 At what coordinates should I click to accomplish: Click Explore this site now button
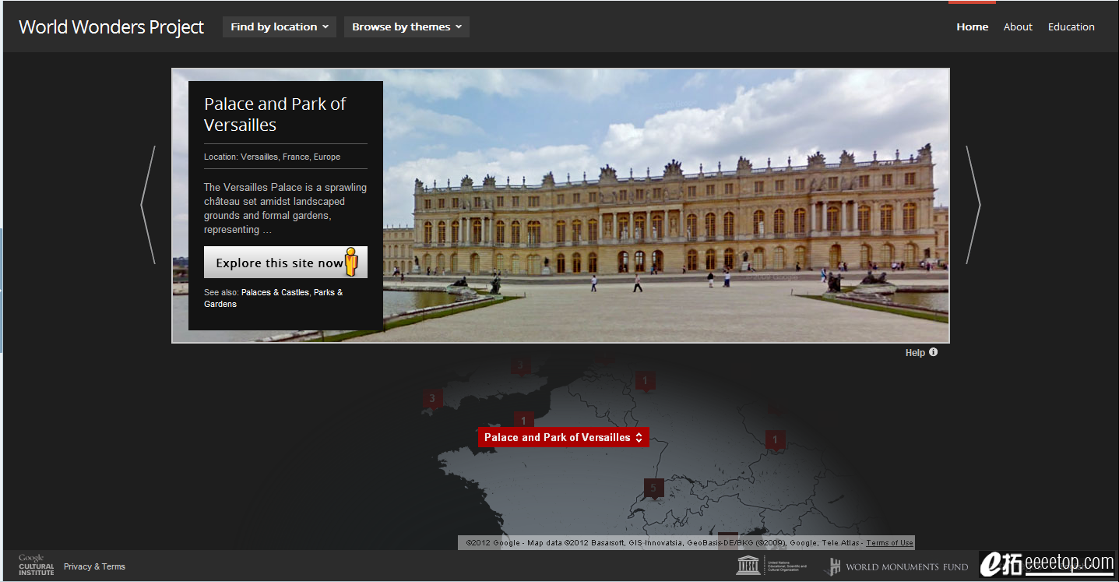point(286,263)
